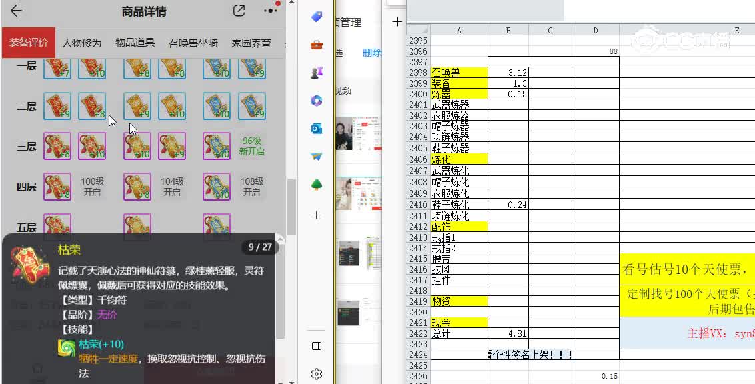Viewport: 755px width, 384px height.
Task: Select the blue +10 rune in 二层
Action: 217,107
